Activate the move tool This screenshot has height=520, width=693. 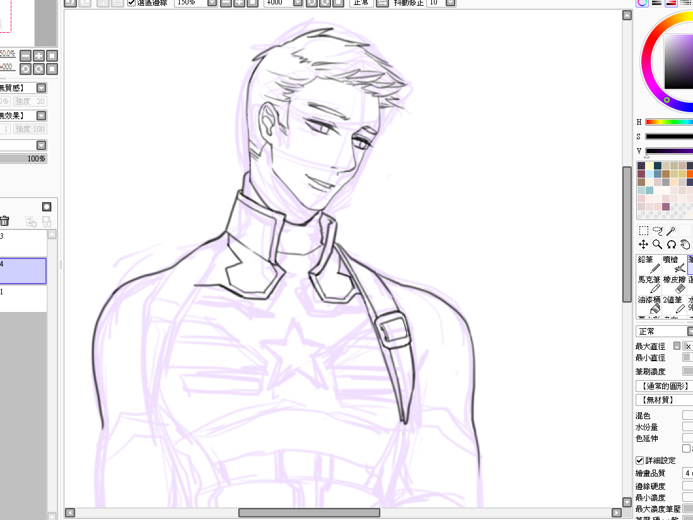coord(643,245)
